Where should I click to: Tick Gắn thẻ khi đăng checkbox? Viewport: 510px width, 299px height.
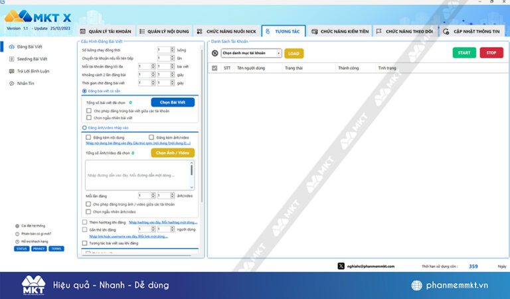[84, 229]
